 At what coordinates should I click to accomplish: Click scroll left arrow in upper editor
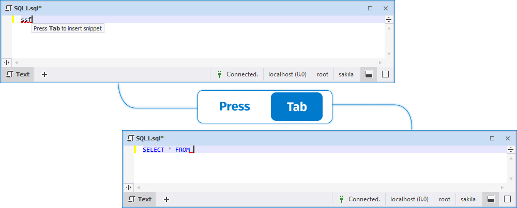pos(16,62)
